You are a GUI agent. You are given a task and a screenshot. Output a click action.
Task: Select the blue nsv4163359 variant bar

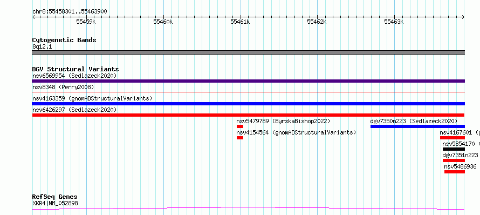[248, 104]
